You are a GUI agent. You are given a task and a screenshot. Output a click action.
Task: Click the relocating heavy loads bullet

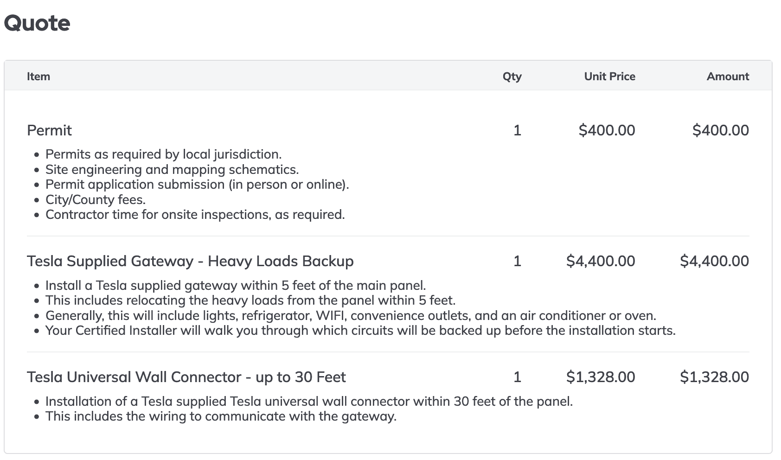(250, 300)
